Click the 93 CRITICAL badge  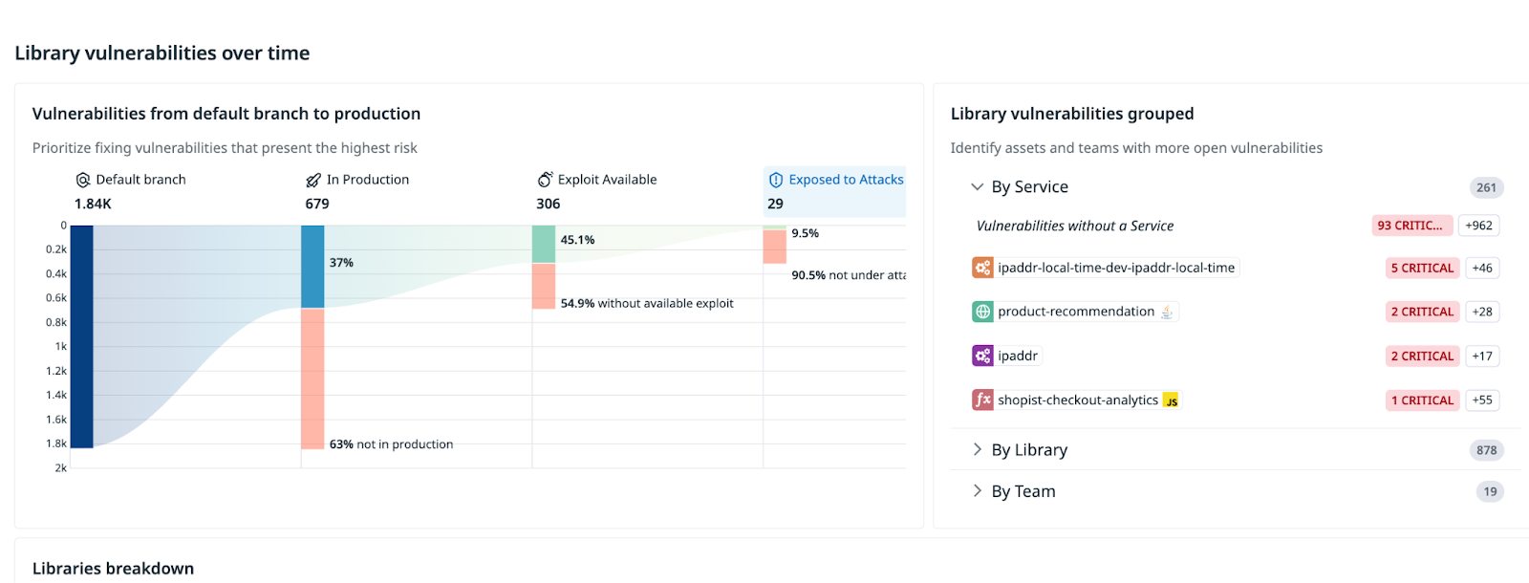(x=1411, y=226)
